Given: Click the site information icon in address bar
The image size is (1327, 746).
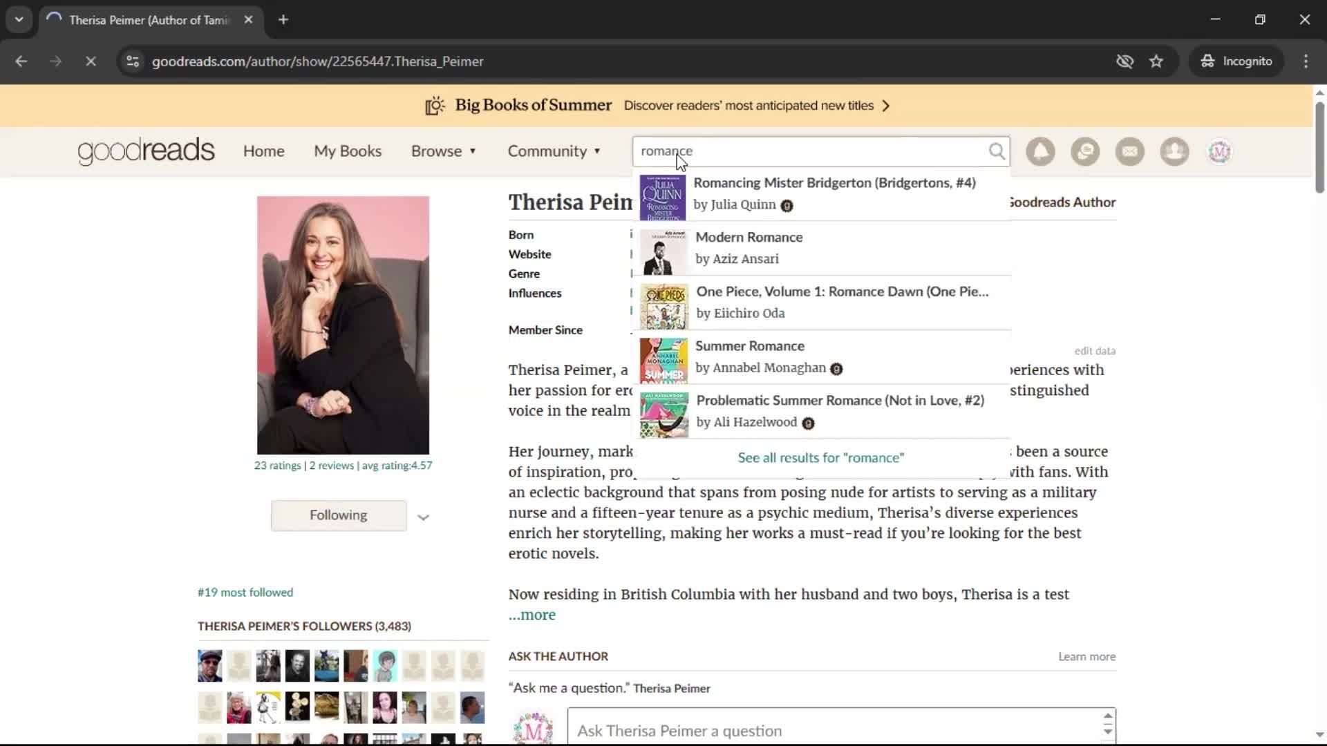Looking at the screenshot, I should tap(133, 61).
